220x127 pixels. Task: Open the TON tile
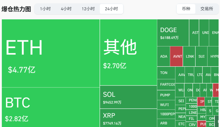(166, 73)
